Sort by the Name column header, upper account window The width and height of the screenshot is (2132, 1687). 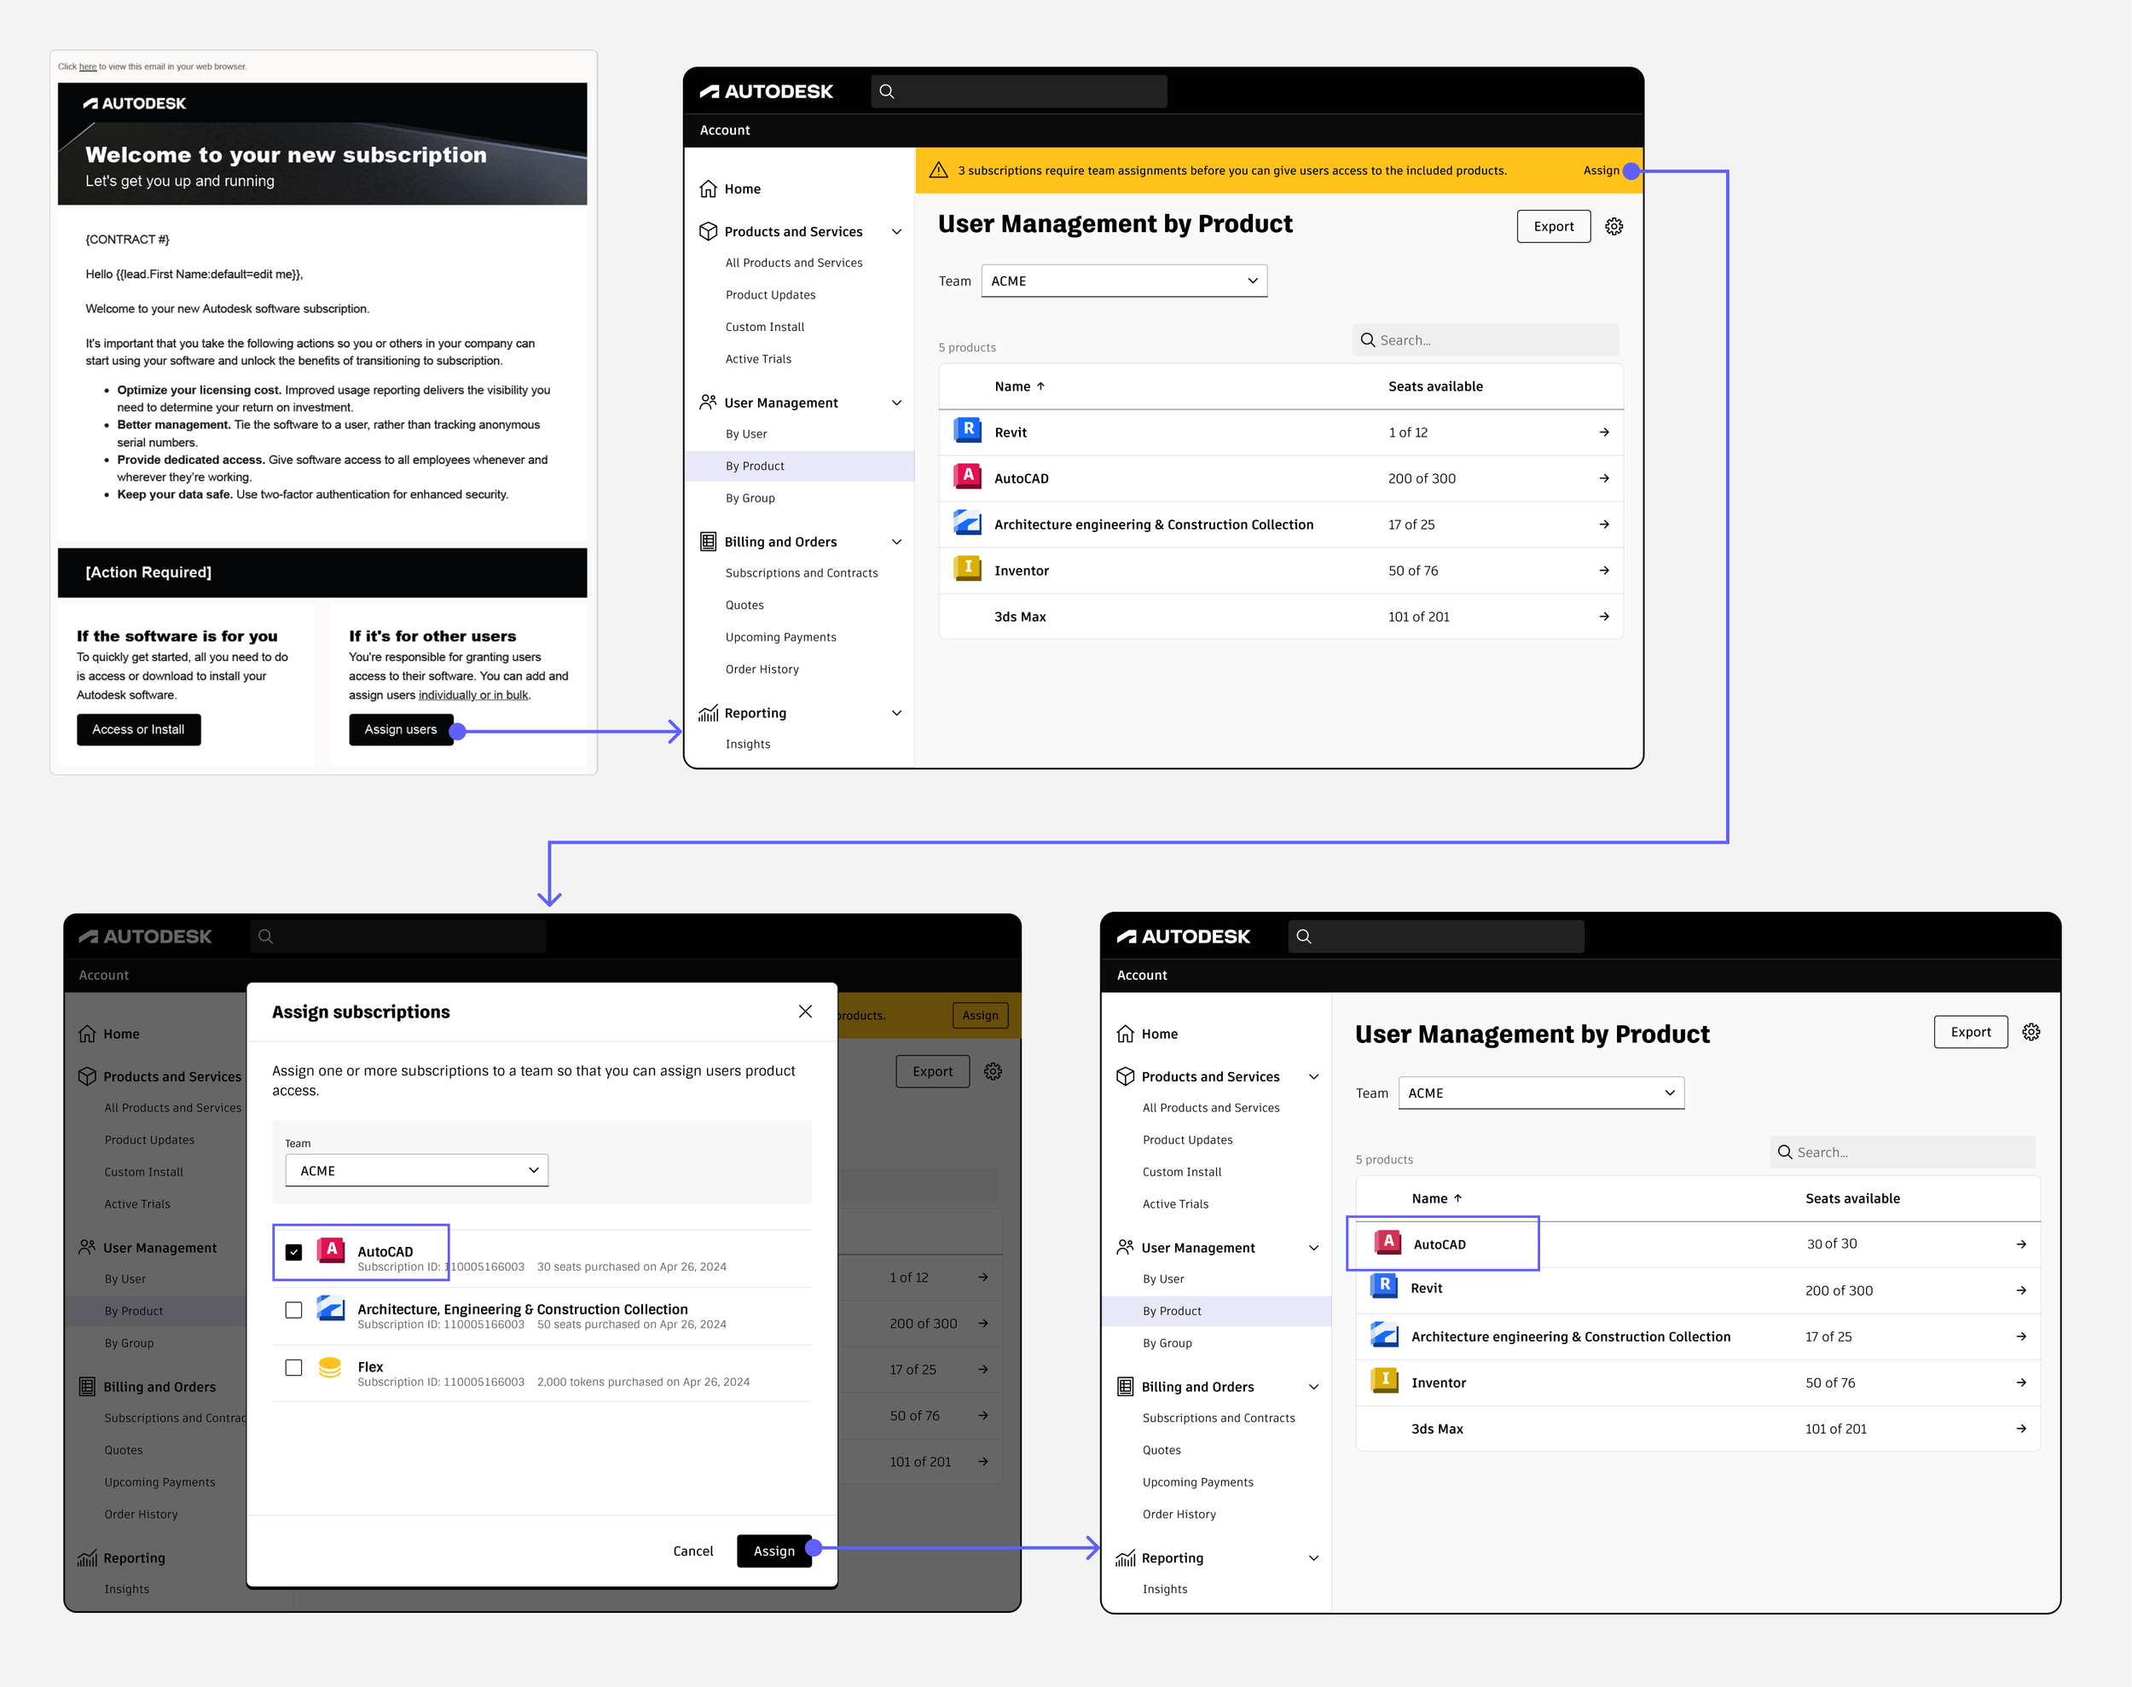(1019, 386)
